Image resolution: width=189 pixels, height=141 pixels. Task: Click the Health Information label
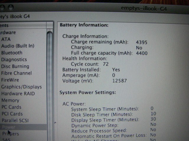[85, 58]
